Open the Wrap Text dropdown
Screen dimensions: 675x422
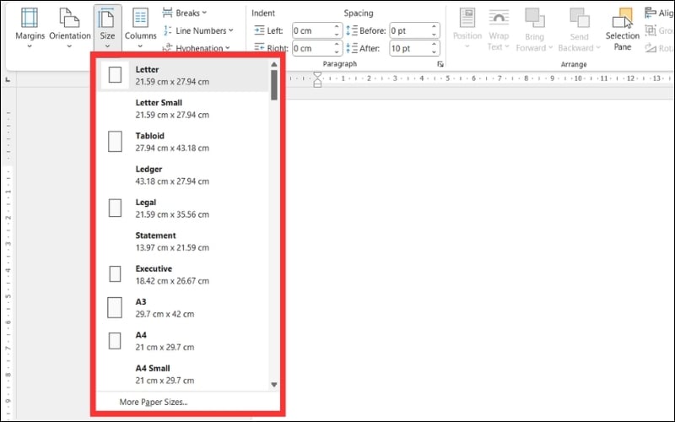[499, 30]
